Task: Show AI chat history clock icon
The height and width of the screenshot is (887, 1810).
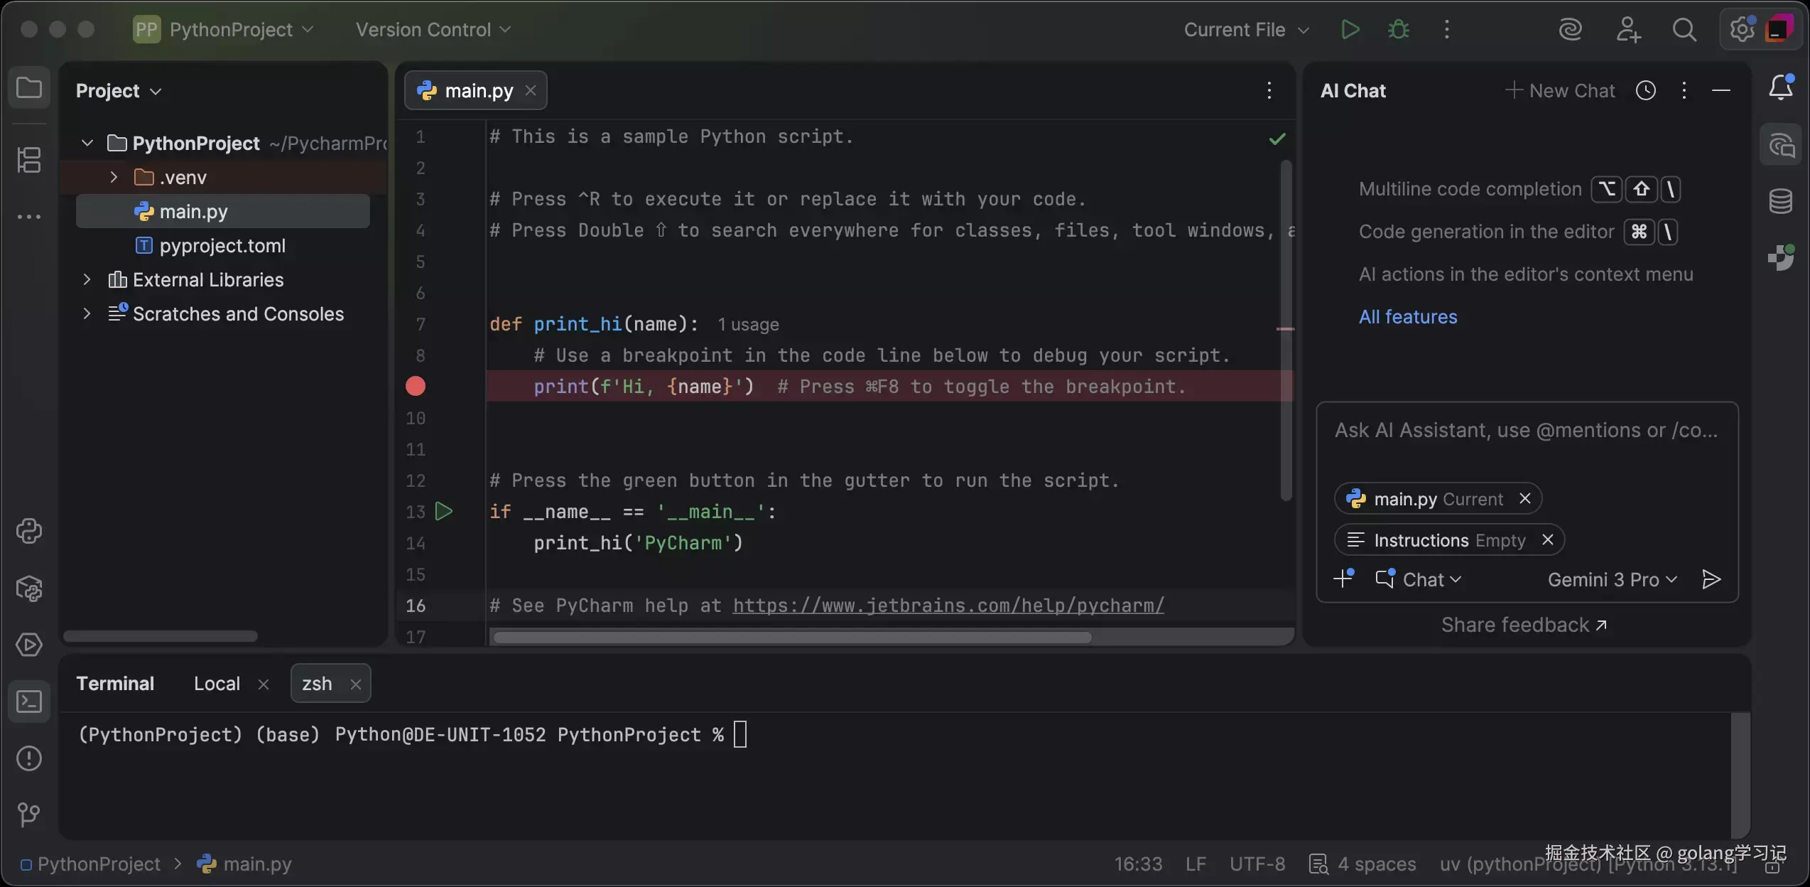Action: point(1646,90)
